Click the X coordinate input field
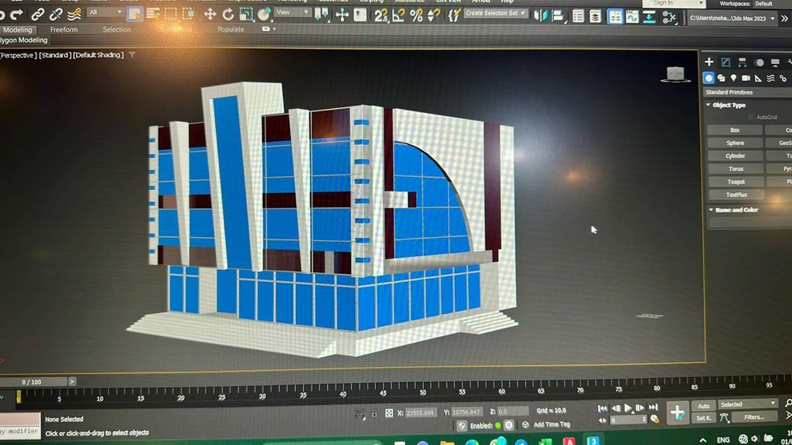792x445 pixels. pyautogui.click(x=421, y=413)
